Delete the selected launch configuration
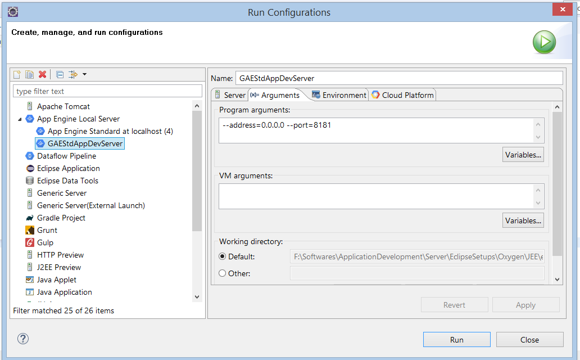The height and width of the screenshot is (360, 580). tap(43, 74)
